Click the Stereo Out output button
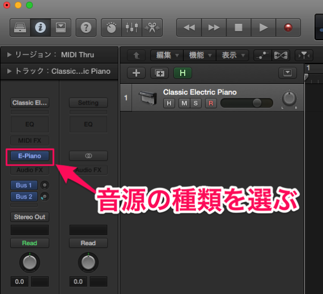This screenshot has width=323, height=294. pyautogui.click(x=29, y=217)
